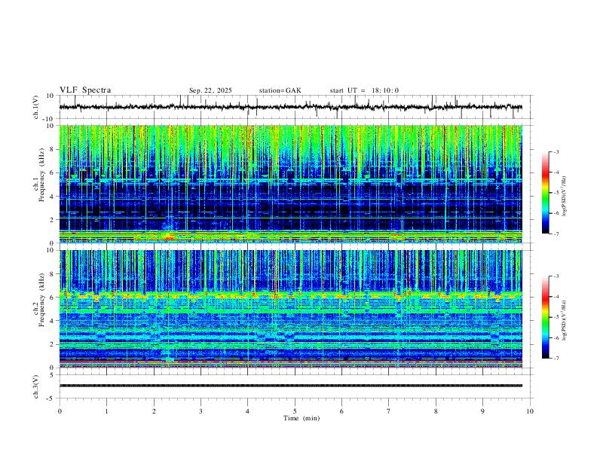597x461 pixels.
Task: Click the "Time (min)" axis title
Action: point(302,418)
